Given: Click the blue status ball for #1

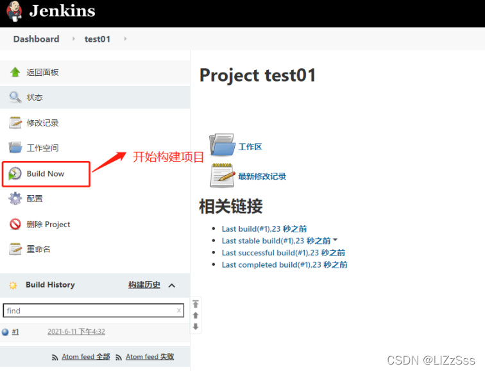Looking at the screenshot, I should [x=5, y=332].
